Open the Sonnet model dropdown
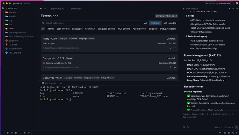The height and width of the screenshot is (135, 239). point(229,127)
